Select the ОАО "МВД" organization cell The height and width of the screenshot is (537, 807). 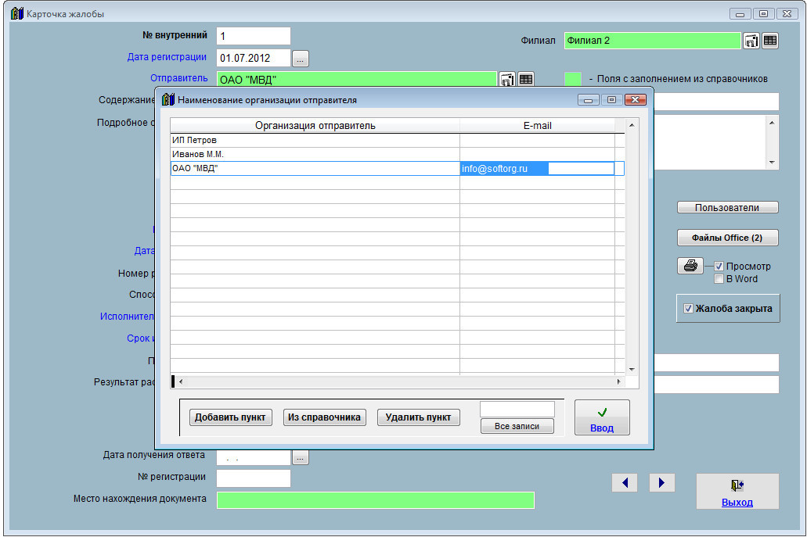315,169
